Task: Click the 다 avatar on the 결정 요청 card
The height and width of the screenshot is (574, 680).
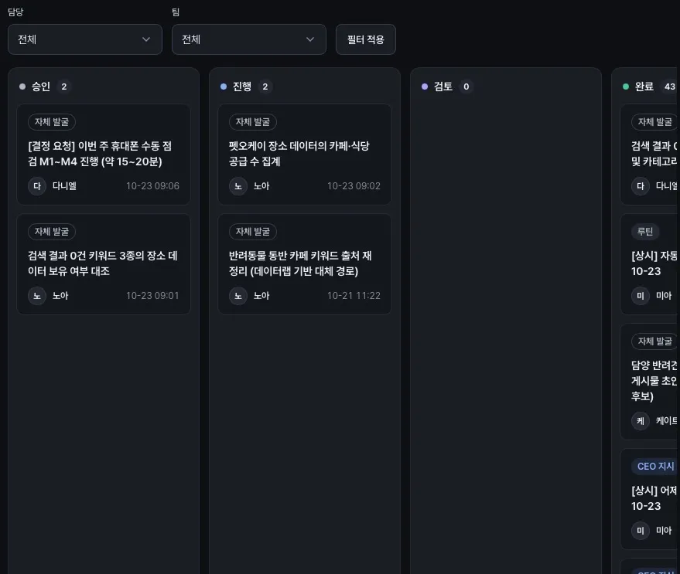Action: 37,186
